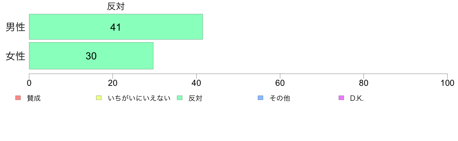
Task: Click the axis tick label 0
Action: (x=29, y=83)
